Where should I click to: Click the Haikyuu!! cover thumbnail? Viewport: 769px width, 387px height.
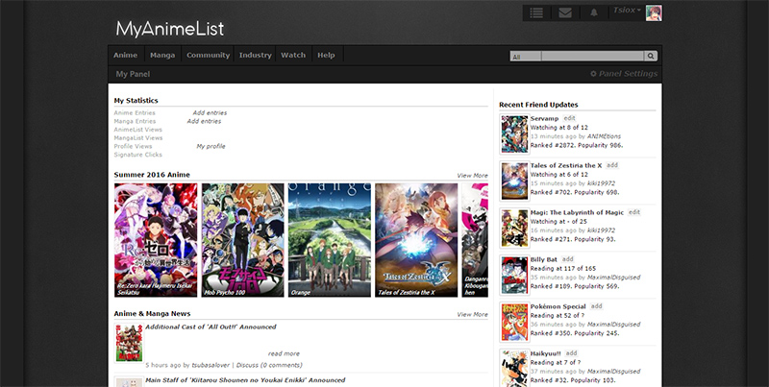point(514,369)
